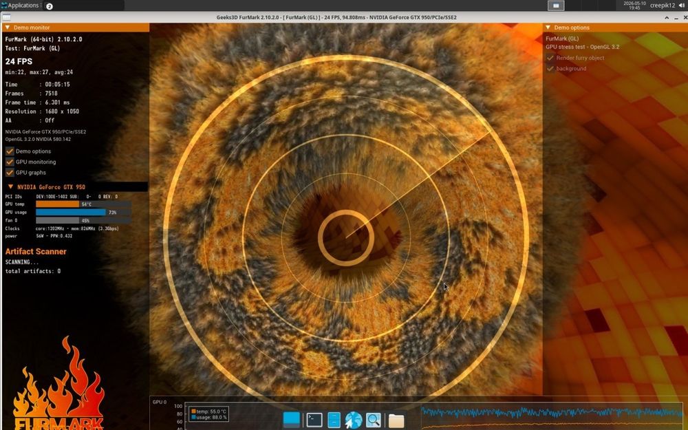This screenshot has width=688, height=430.
Task: Click the 'usage: 88.0 %' legend text
Action: [211, 418]
